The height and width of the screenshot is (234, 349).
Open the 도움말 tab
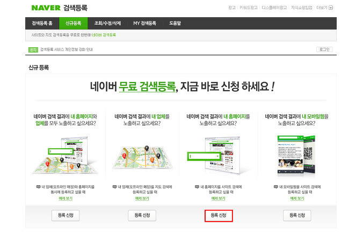click(175, 23)
